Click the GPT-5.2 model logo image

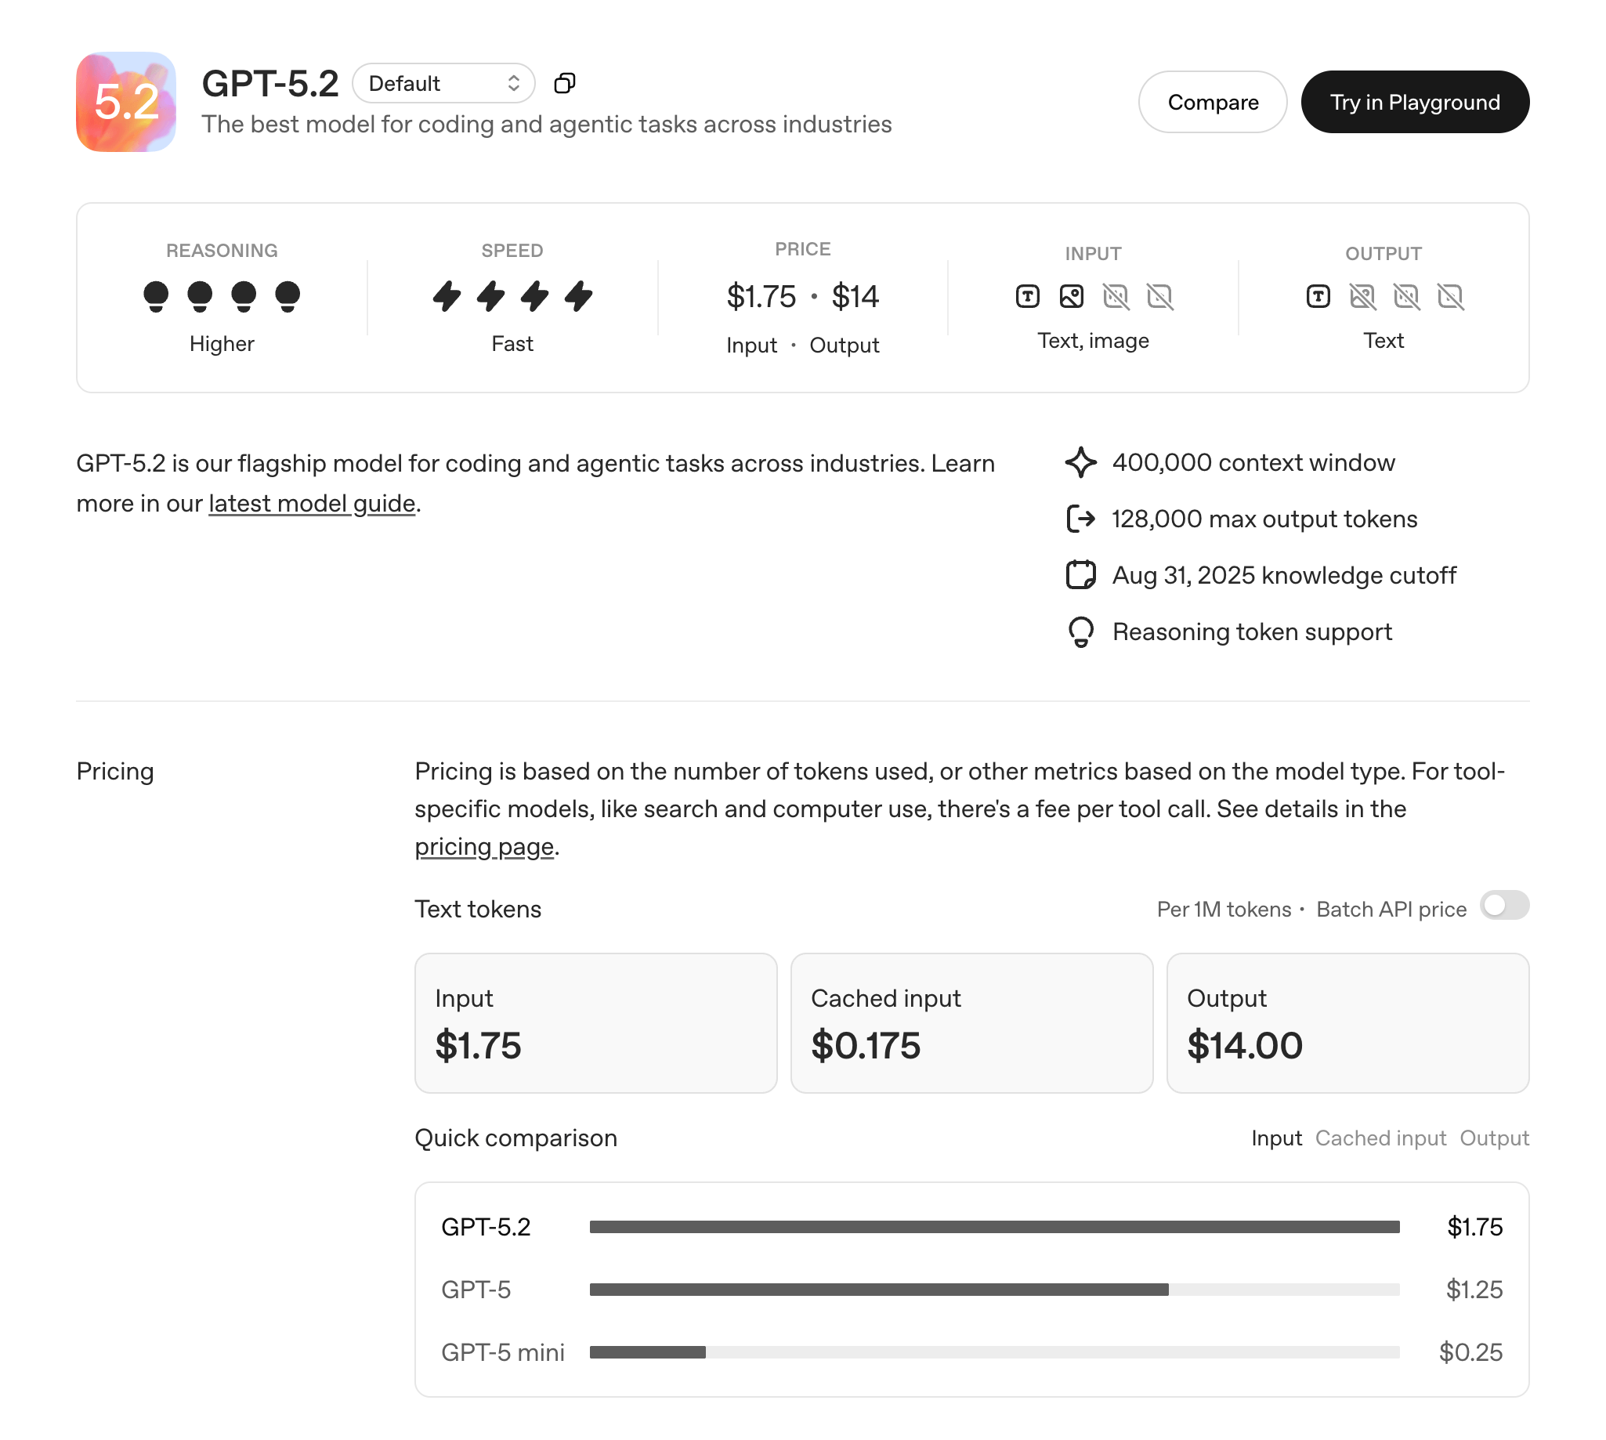click(x=125, y=101)
